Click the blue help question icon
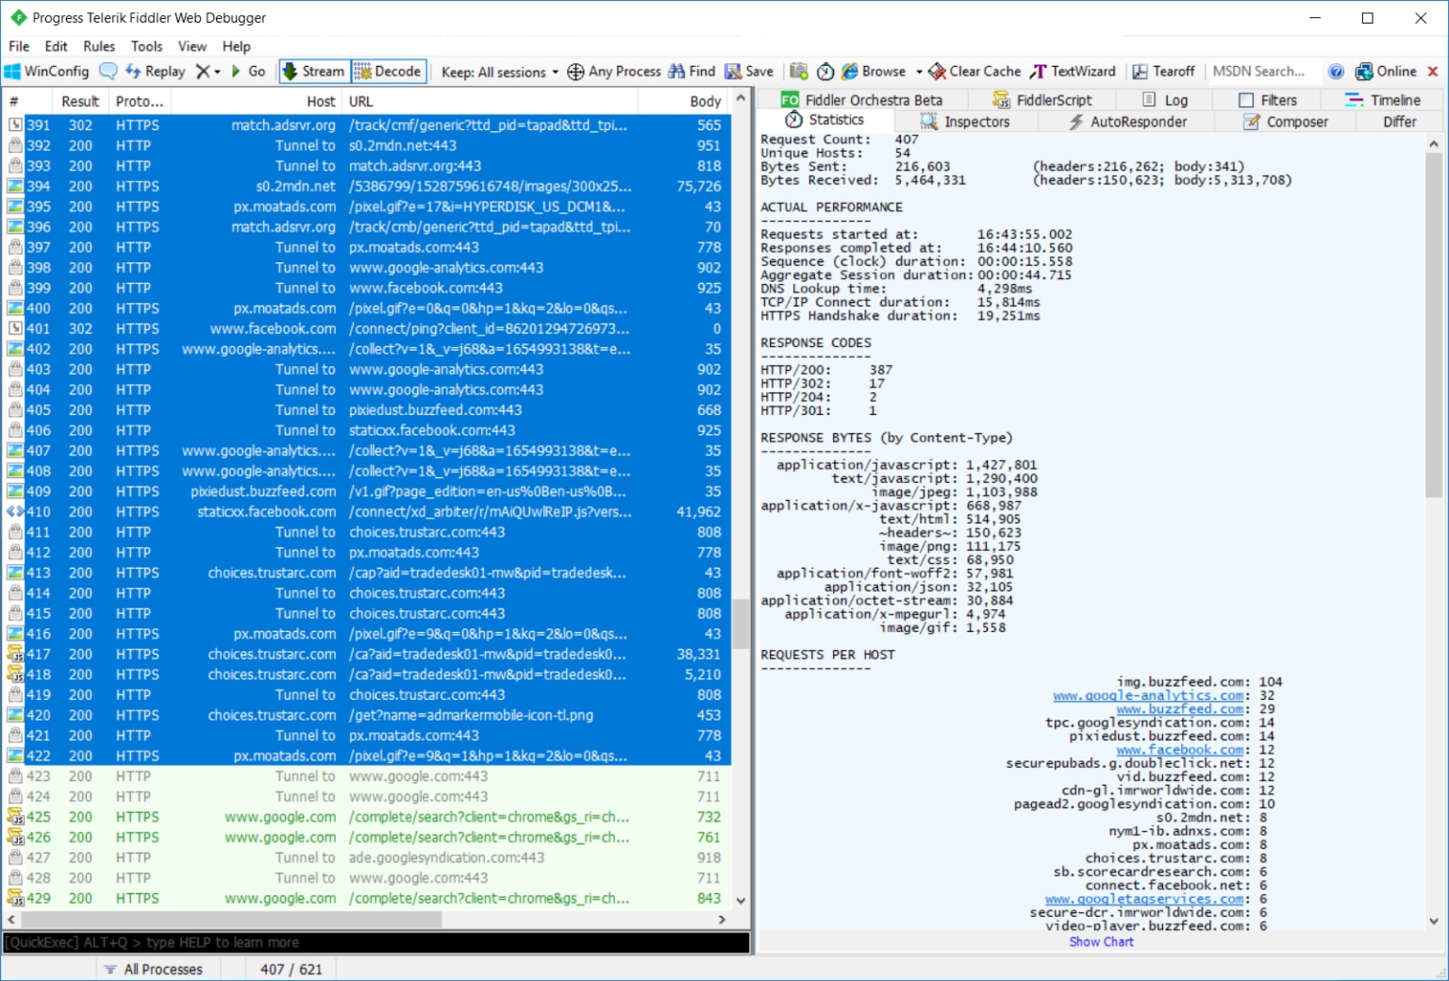1449x981 pixels. [1336, 72]
